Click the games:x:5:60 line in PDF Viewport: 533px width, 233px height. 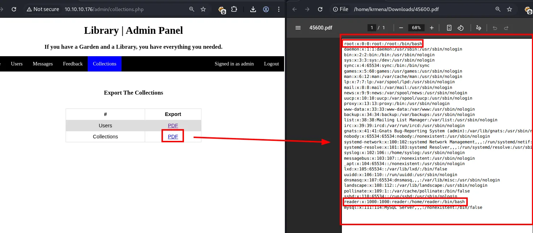click(x=403, y=71)
